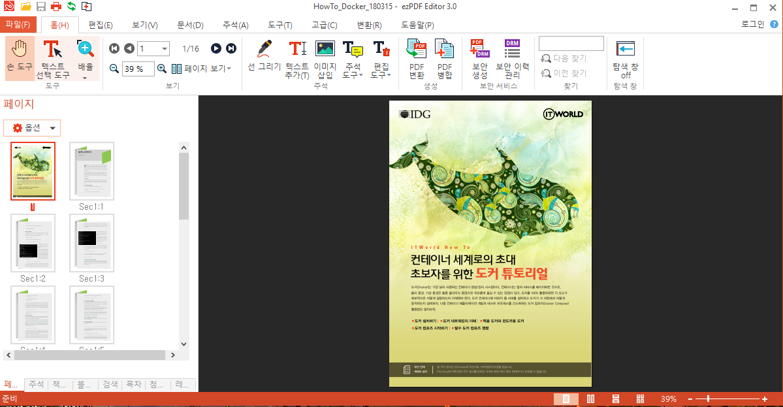Select page thumbnail Sec1:1
This screenshot has width=783, height=407.
tap(92, 171)
